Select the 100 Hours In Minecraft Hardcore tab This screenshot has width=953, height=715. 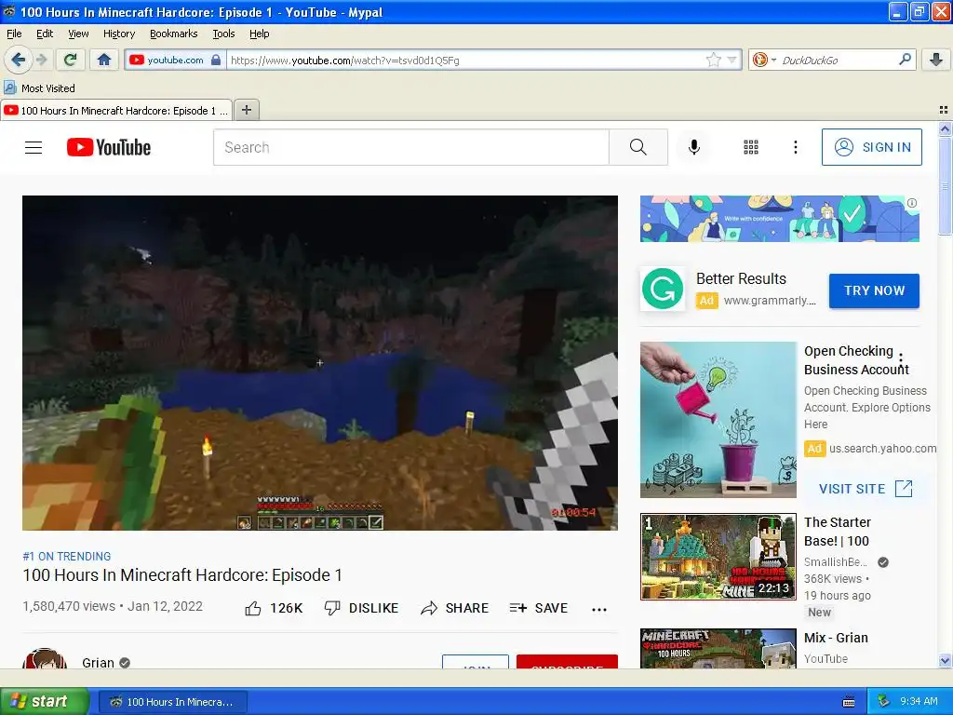point(116,111)
